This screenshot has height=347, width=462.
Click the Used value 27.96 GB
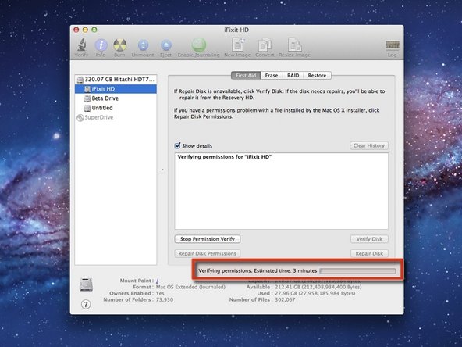pos(315,293)
